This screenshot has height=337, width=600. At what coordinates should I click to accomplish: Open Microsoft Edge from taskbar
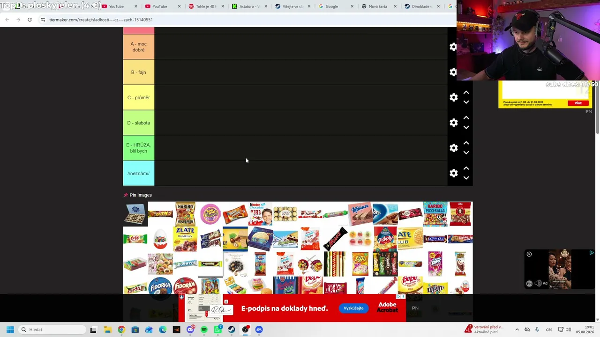coord(162,330)
